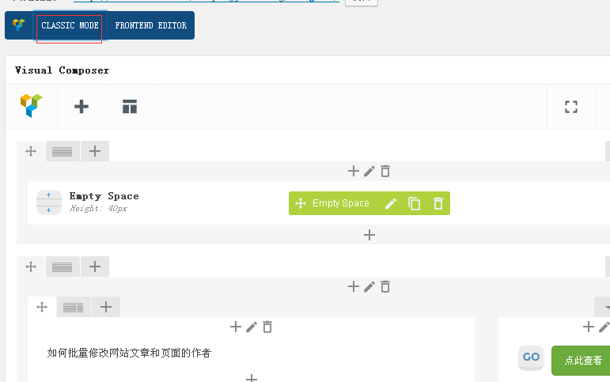
Task: Click the GO button element icon
Action: click(531, 358)
